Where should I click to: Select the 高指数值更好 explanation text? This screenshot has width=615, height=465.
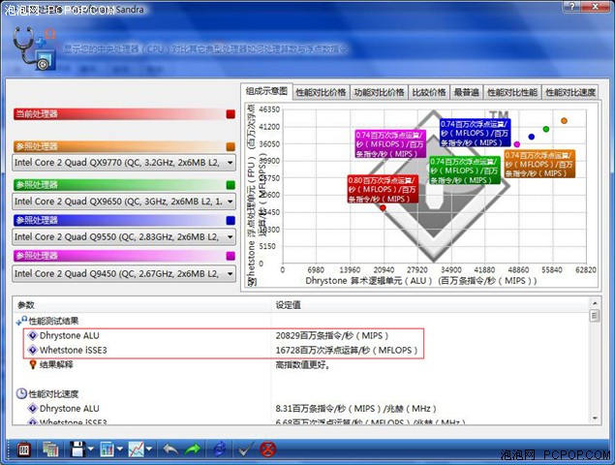[303, 364]
